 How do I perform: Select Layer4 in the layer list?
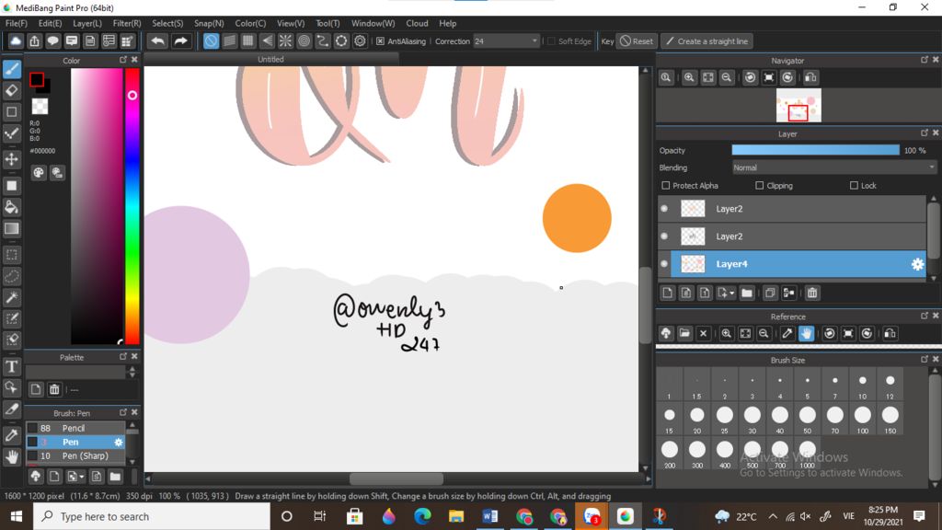pos(792,264)
